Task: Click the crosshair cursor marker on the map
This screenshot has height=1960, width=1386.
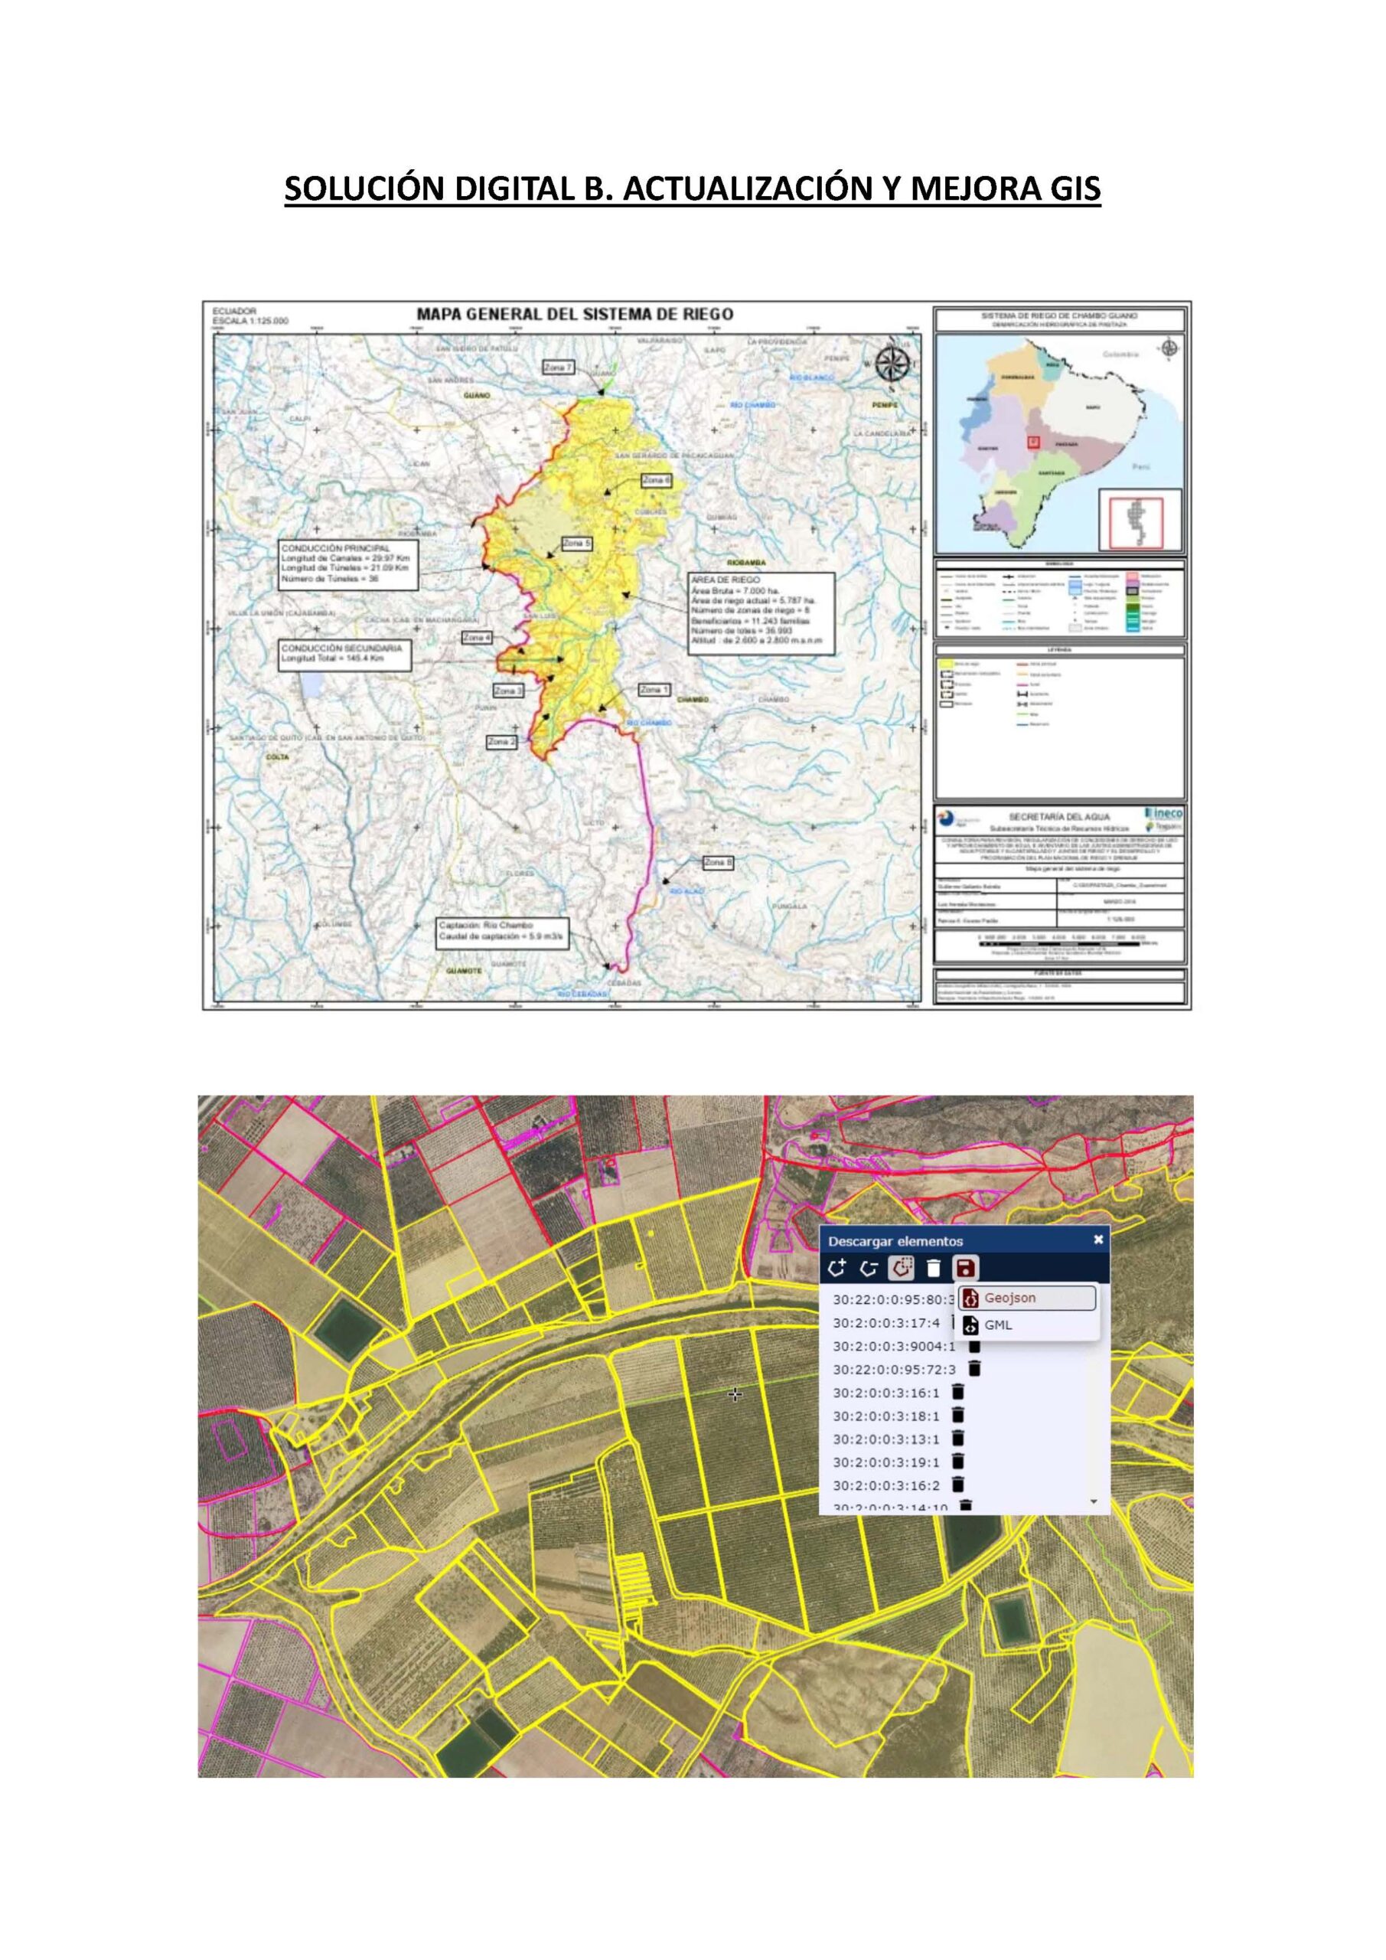Action: [735, 1395]
